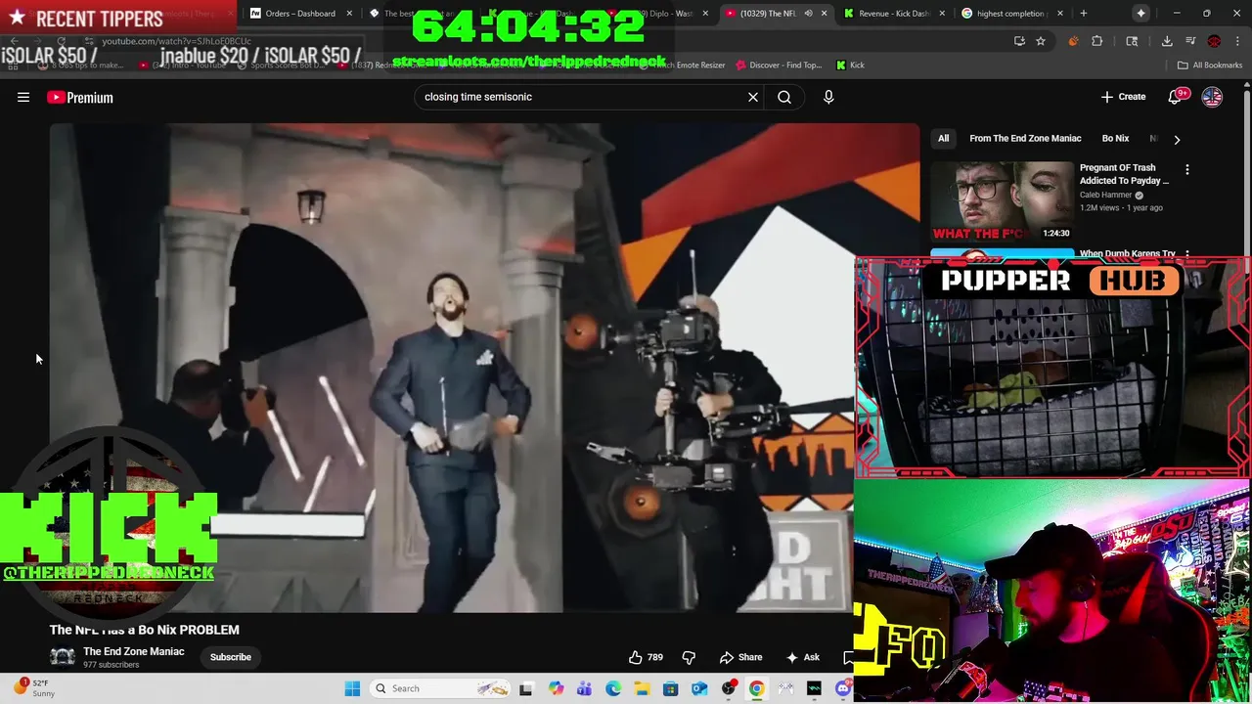Open the YouTube guide hamburger menu

[x=23, y=97]
